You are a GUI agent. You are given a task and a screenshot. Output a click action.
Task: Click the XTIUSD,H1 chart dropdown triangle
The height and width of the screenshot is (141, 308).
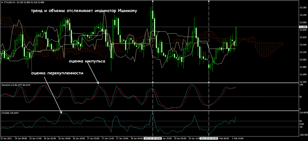click(x=2, y=2)
